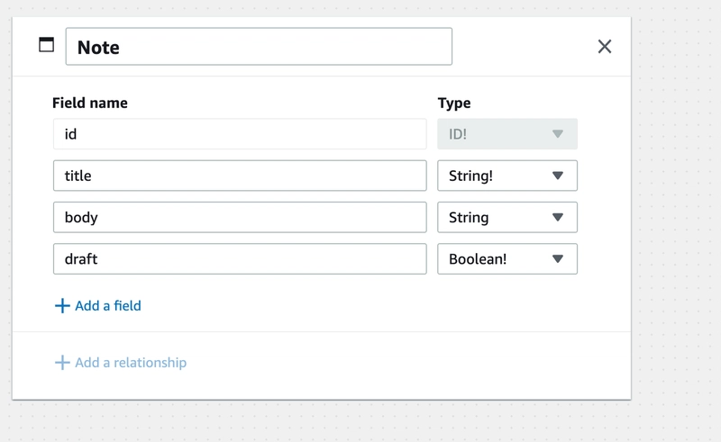Click the Add a relationship link
This screenshot has width=721, height=442.
click(121, 363)
